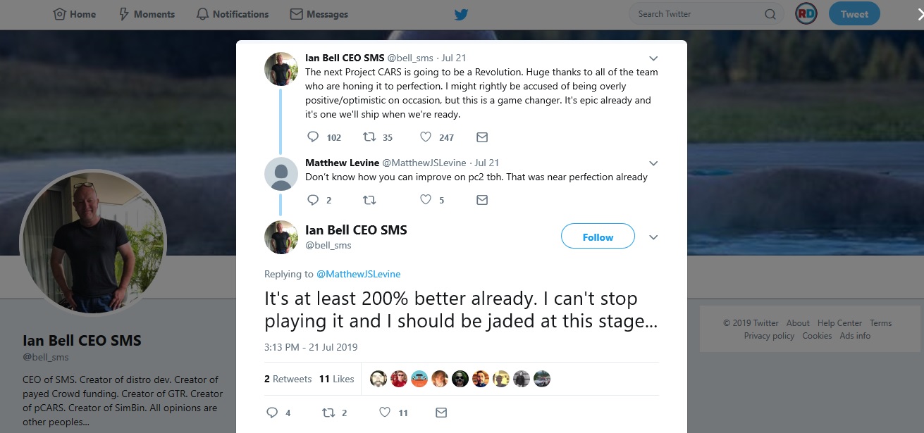Open Messages in top navigation

[x=319, y=14]
